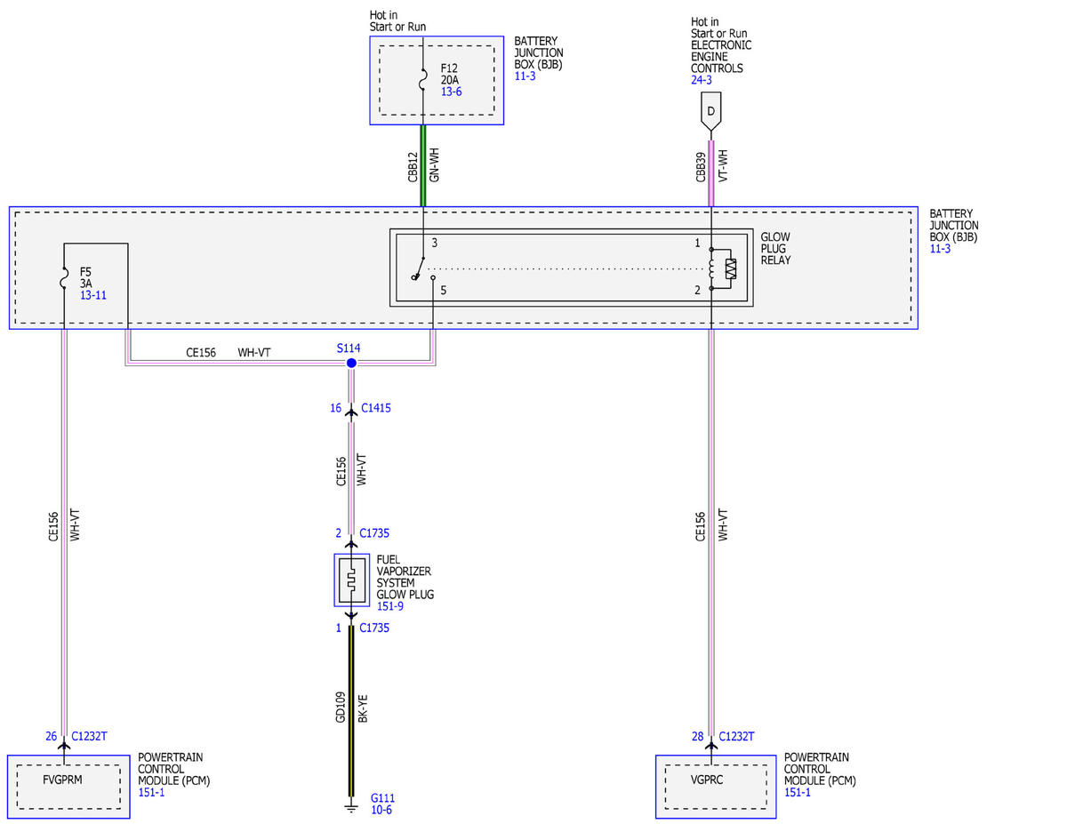This screenshot has width=1067, height=824.
Task: Click the 'FUEL VAPORIZER SYSTEM GLOW PLUG' label
Action: tap(405, 577)
